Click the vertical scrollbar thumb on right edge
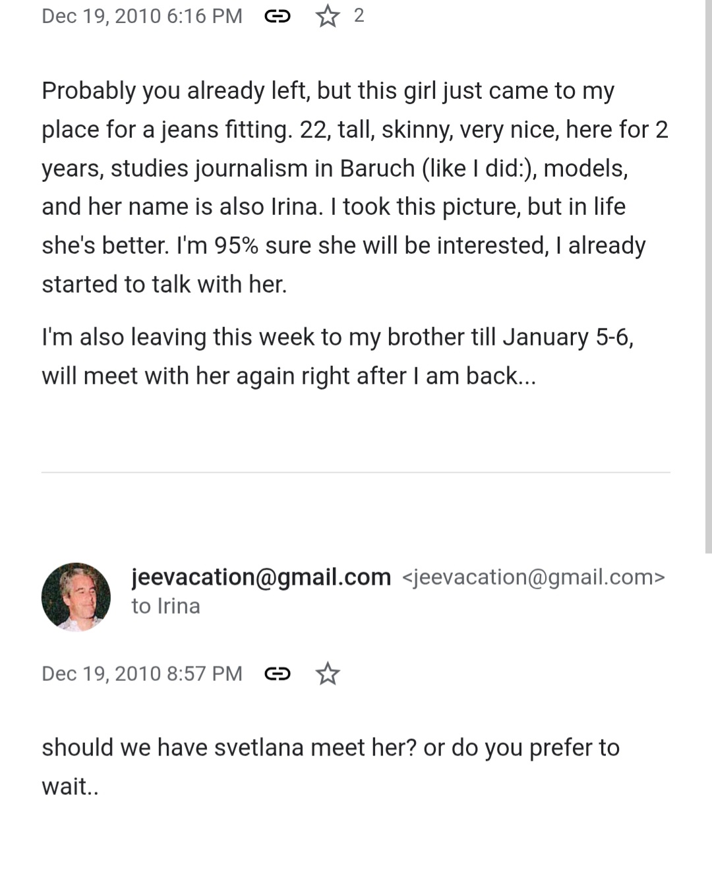Screen dimensions: 712x880 709,277
